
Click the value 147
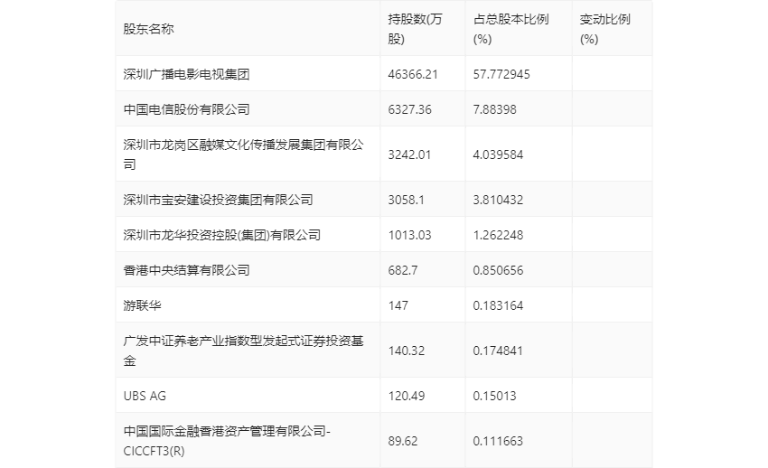tap(398, 305)
